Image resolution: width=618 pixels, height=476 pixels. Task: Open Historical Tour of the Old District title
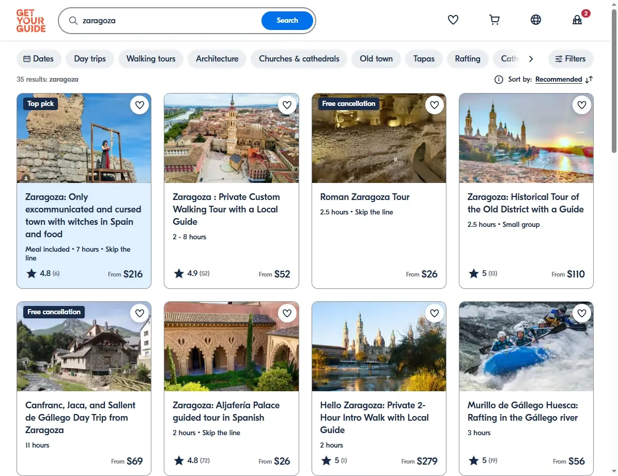coord(526,203)
